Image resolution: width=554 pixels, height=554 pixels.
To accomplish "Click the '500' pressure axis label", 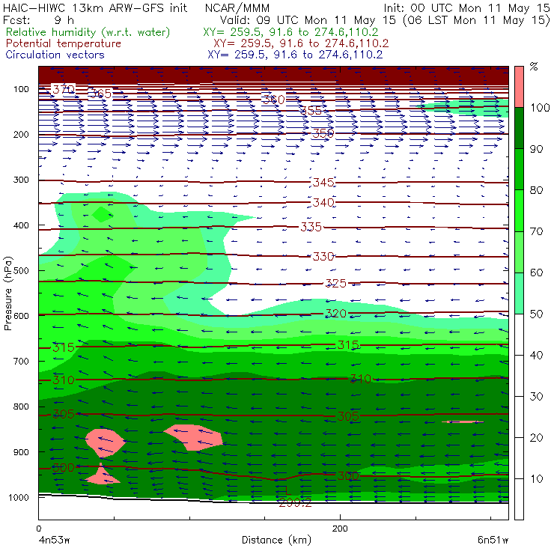I will tap(21, 270).
